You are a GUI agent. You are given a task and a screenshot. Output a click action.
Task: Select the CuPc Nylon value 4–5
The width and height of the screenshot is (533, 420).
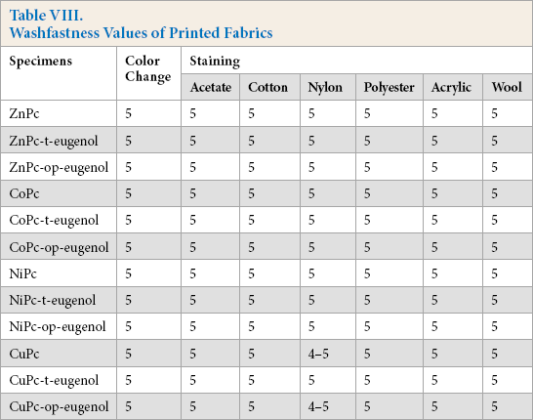(x=318, y=354)
